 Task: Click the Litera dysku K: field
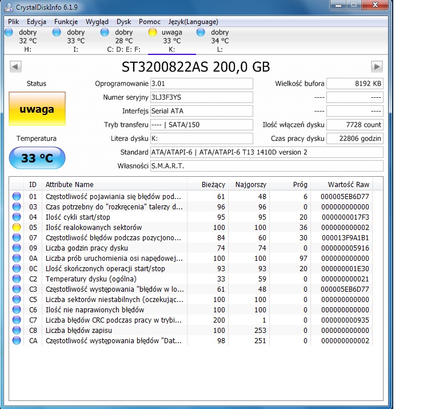coord(202,138)
